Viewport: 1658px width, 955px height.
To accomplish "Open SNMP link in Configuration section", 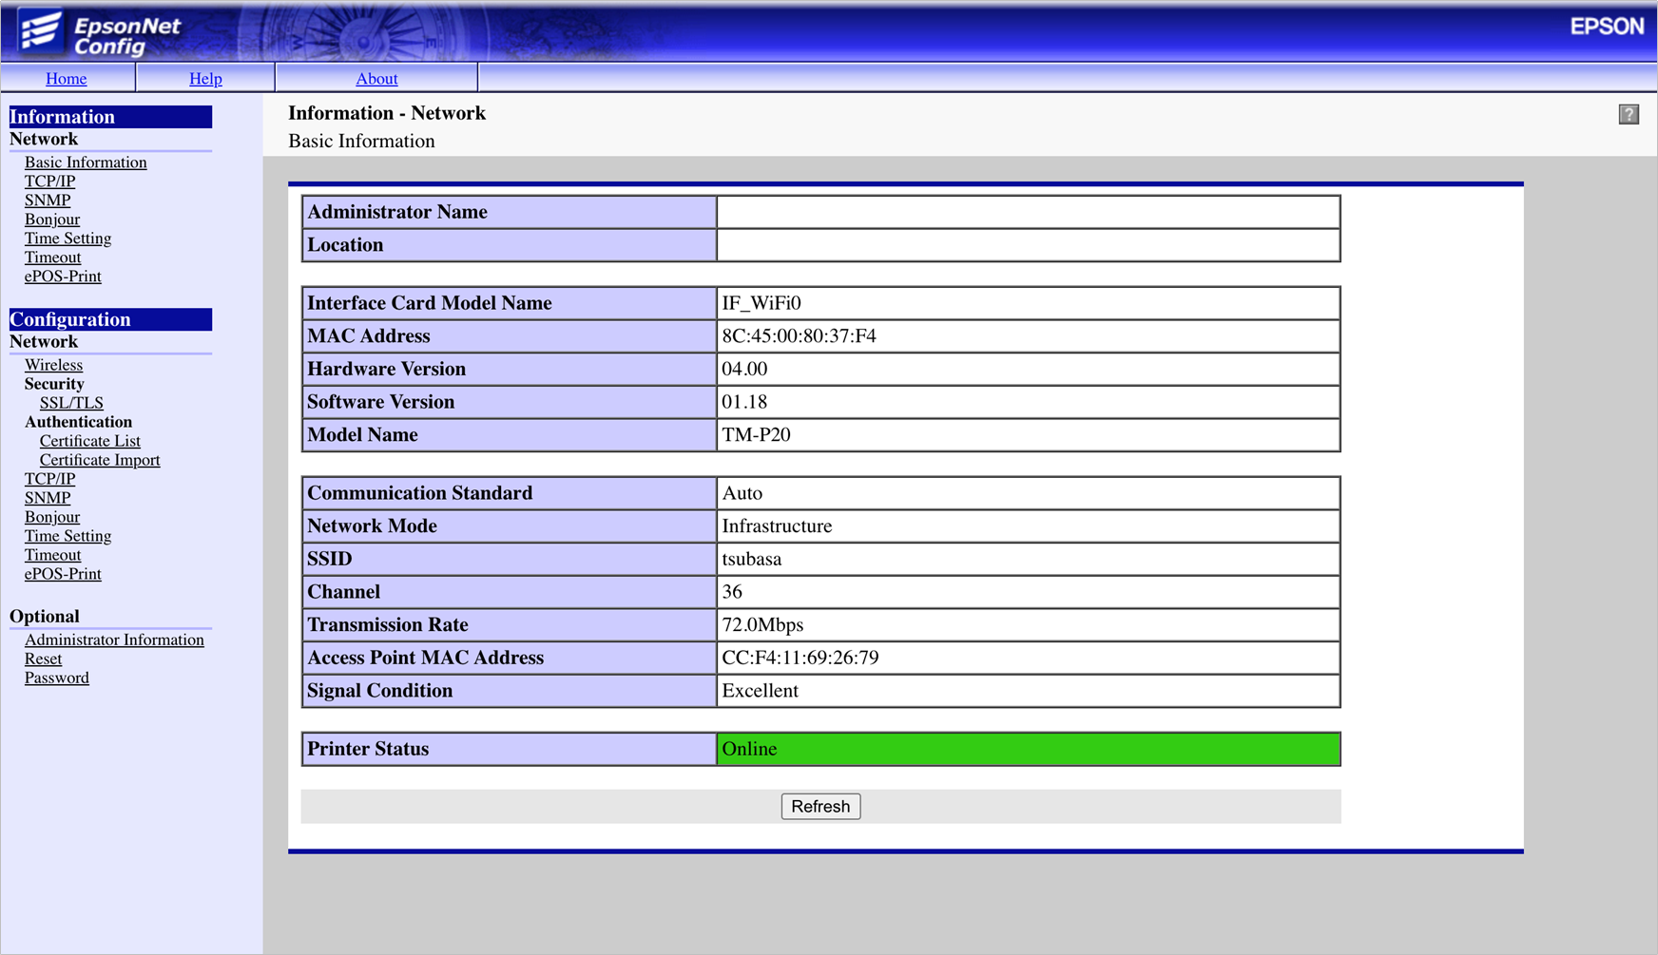I will click(x=48, y=498).
